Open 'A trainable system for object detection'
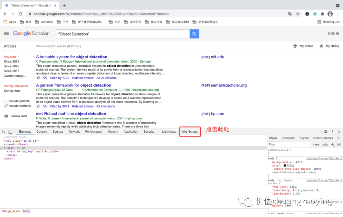The image size is (343, 217). pyautogui.click(x=71, y=57)
